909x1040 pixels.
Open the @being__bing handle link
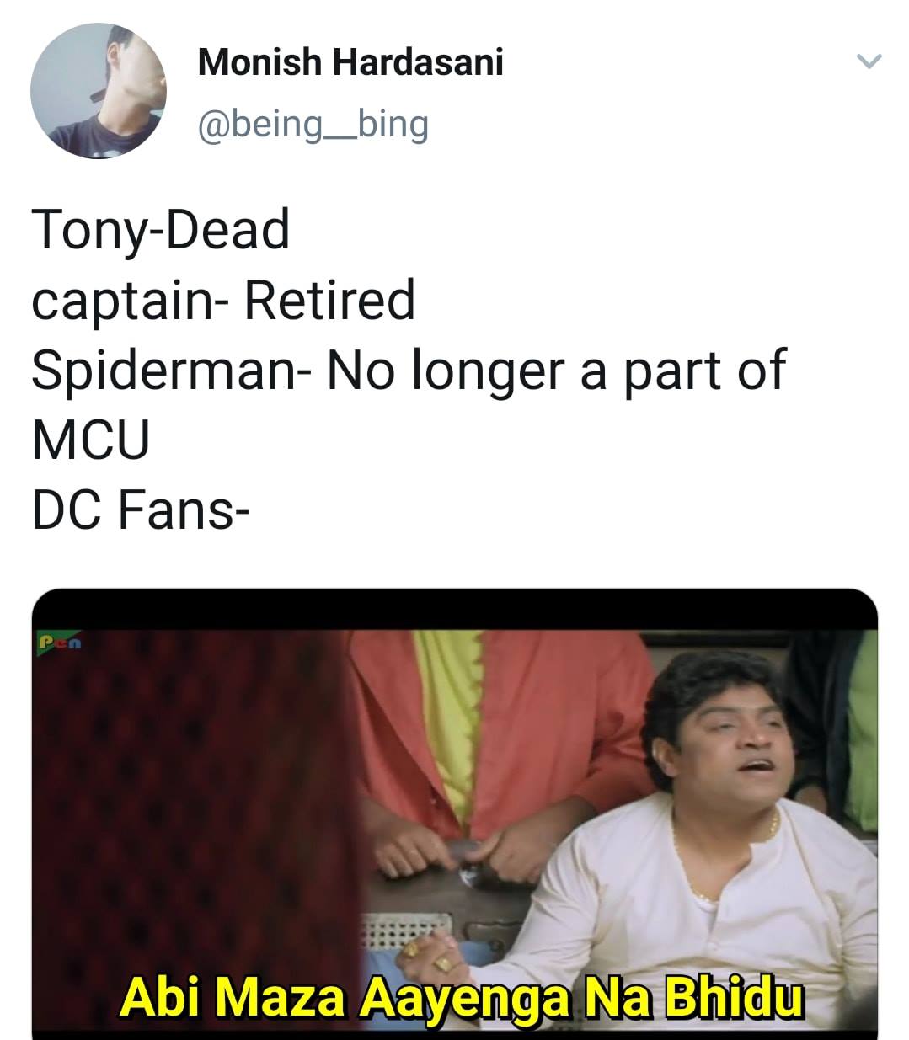[x=313, y=125]
